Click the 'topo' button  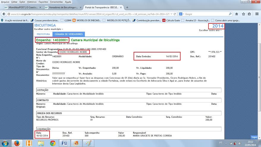pyautogui.click(x=254, y=137)
